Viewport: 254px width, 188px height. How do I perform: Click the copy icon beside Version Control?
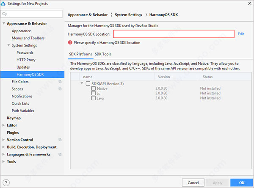pos(60,140)
